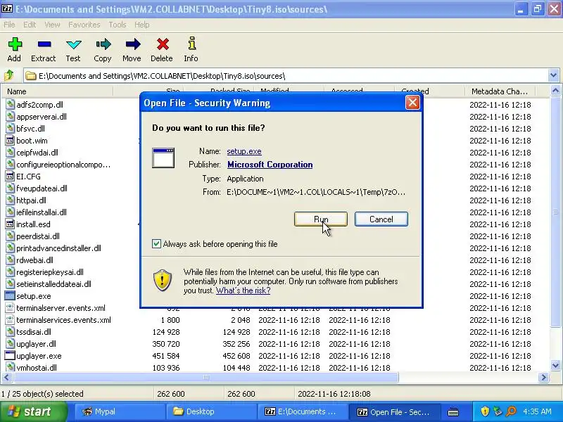Select the setieinstalleddateai.dll file

54,284
